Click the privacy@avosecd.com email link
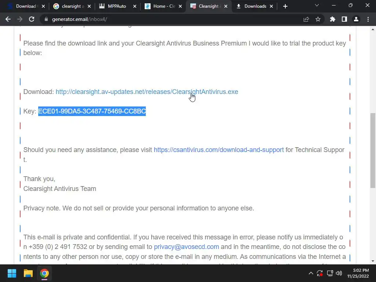376x282 pixels. point(186,247)
